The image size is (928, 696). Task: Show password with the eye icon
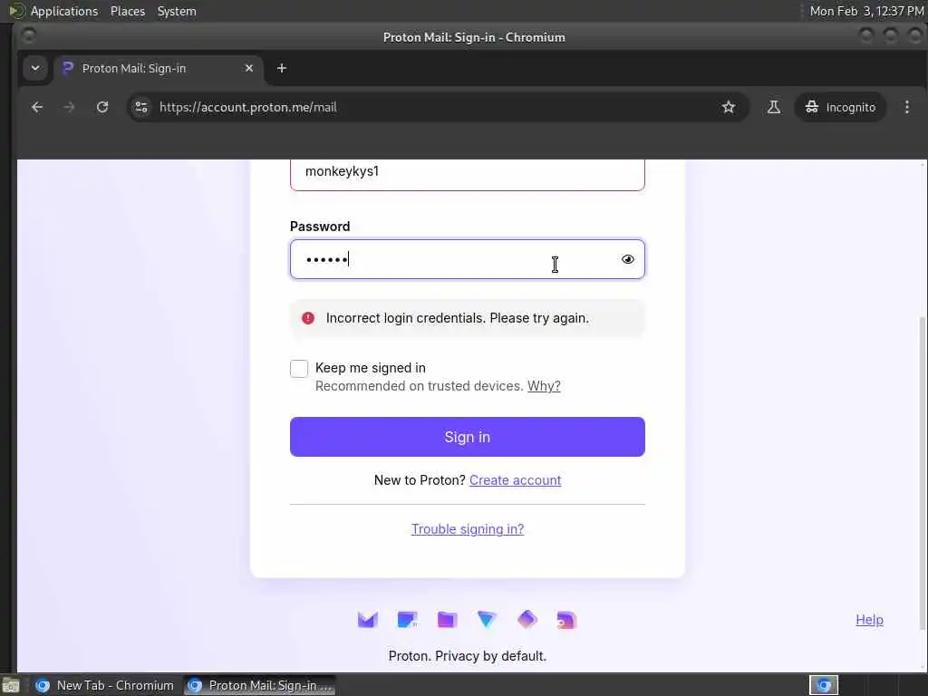(x=628, y=259)
